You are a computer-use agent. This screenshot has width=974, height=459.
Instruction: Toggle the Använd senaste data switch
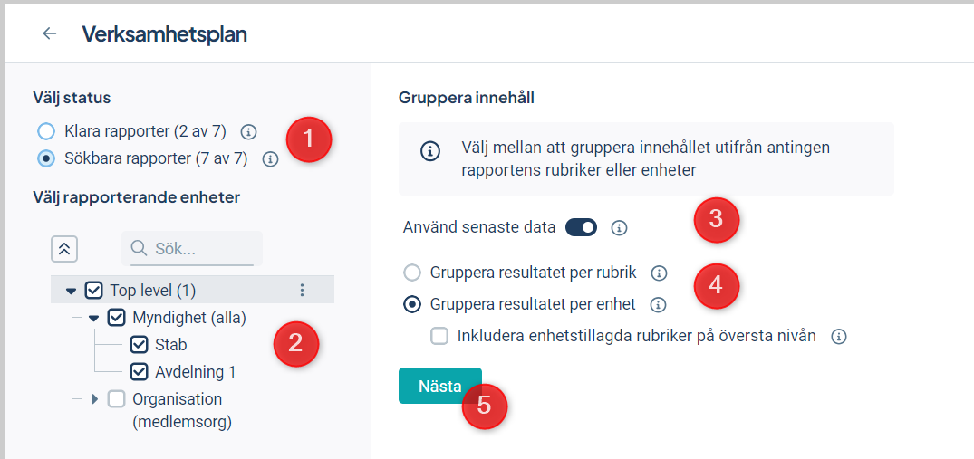[x=581, y=227]
